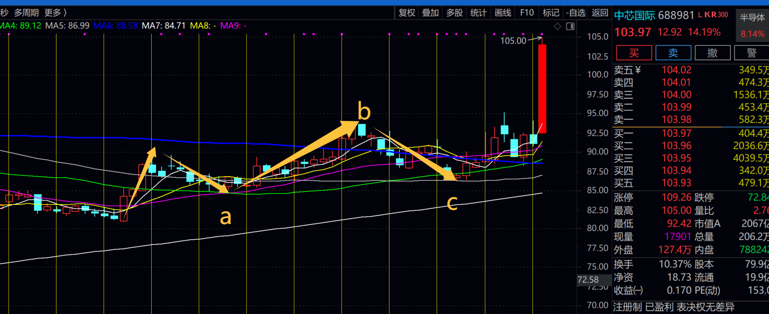769x314 pixels.
Task: Open F10 company info
Action: [527, 12]
